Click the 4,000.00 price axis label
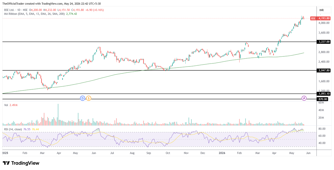Viewport: 334px width, 170px height. [x=324, y=23]
